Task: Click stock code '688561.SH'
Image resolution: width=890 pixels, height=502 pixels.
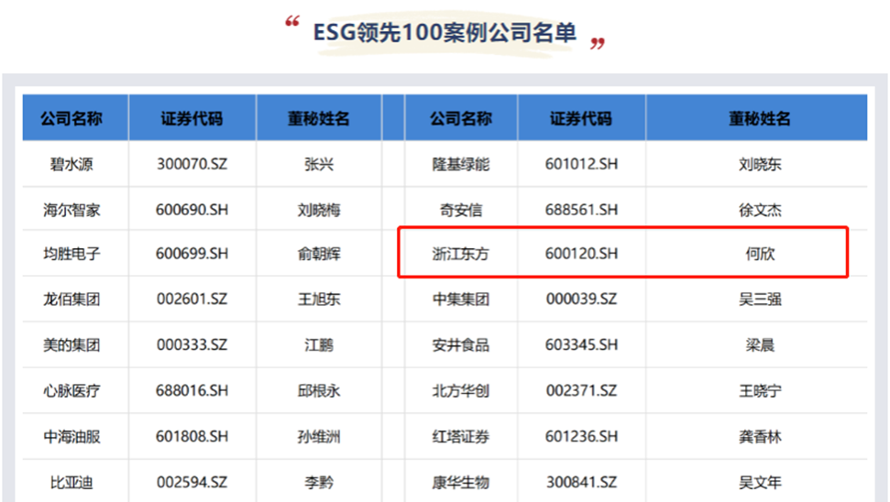Action: 581,210
